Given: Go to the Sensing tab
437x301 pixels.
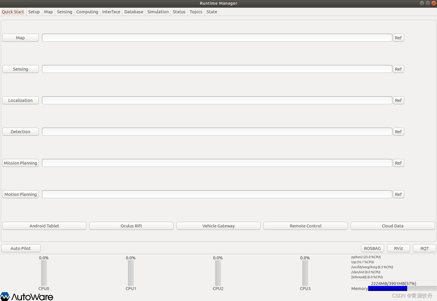Looking at the screenshot, I should coord(64,12).
